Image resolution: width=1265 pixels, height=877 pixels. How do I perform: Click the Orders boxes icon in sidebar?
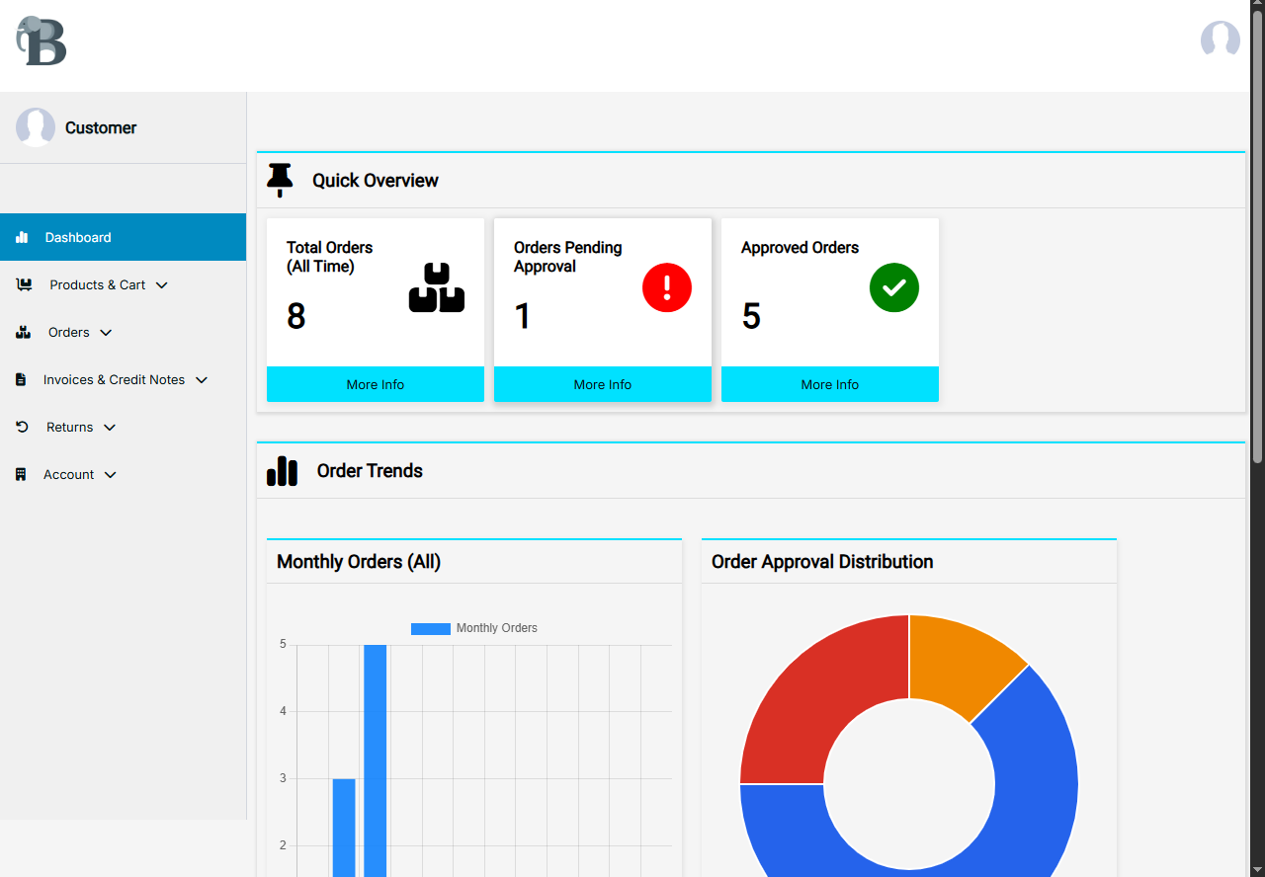(x=23, y=332)
